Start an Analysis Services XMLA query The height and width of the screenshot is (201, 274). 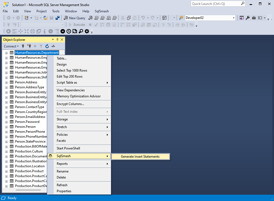point(109,18)
